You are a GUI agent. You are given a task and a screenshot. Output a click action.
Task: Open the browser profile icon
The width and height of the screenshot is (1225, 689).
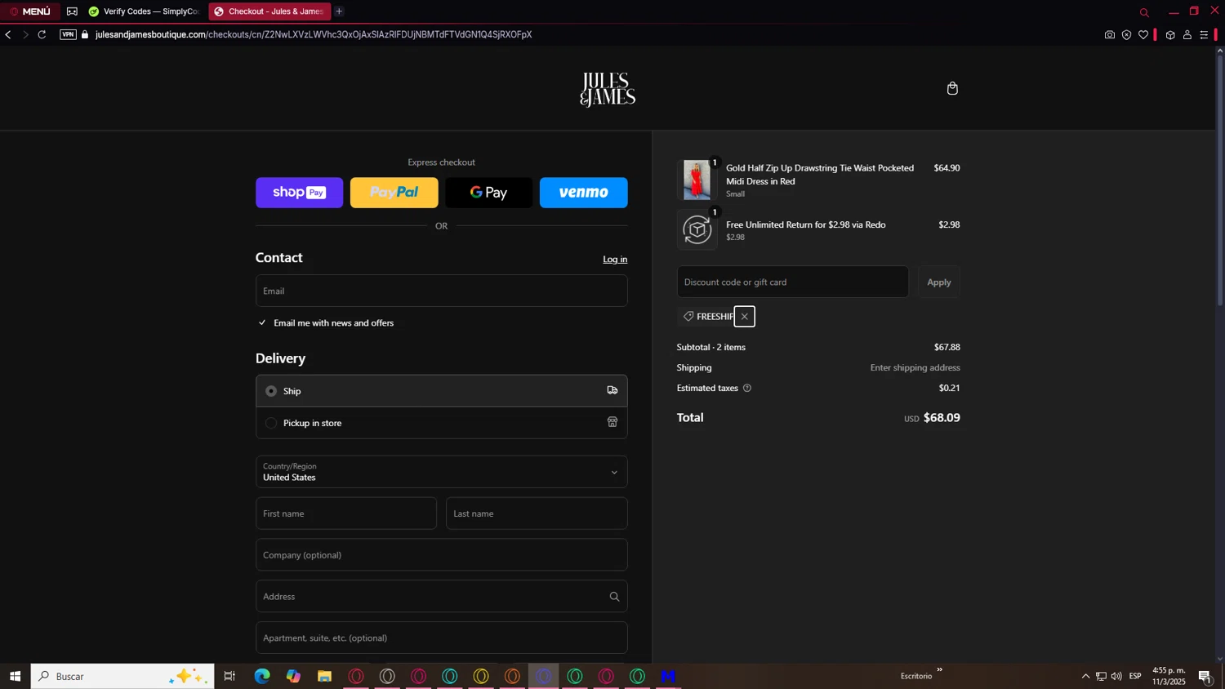click(1187, 35)
